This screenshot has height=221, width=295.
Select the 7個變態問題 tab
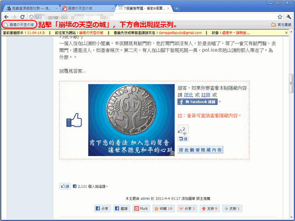(143, 8)
